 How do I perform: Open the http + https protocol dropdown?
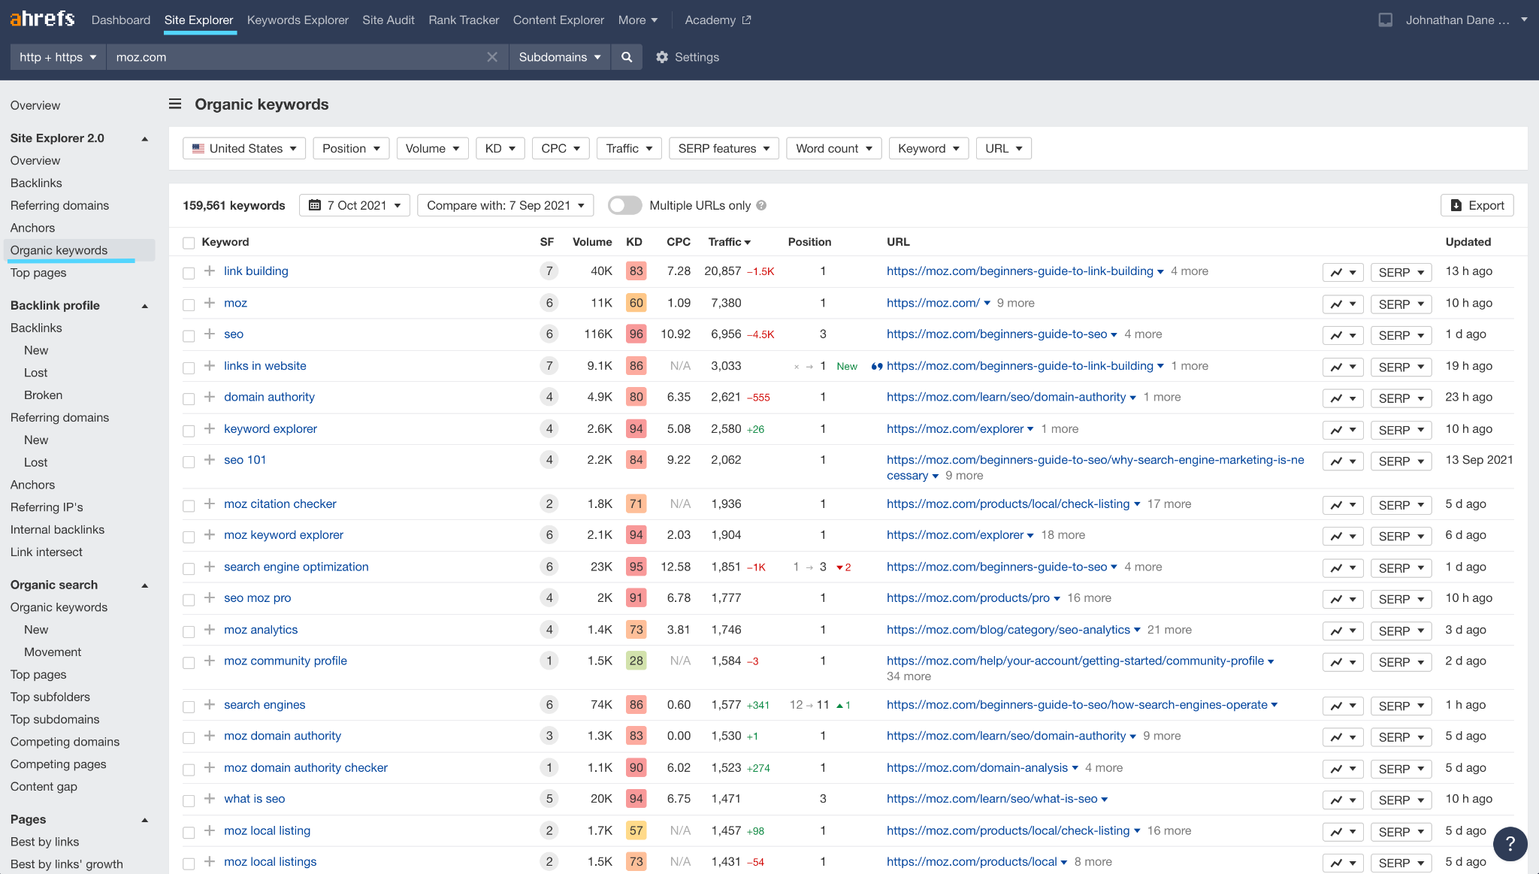pyautogui.click(x=58, y=57)
